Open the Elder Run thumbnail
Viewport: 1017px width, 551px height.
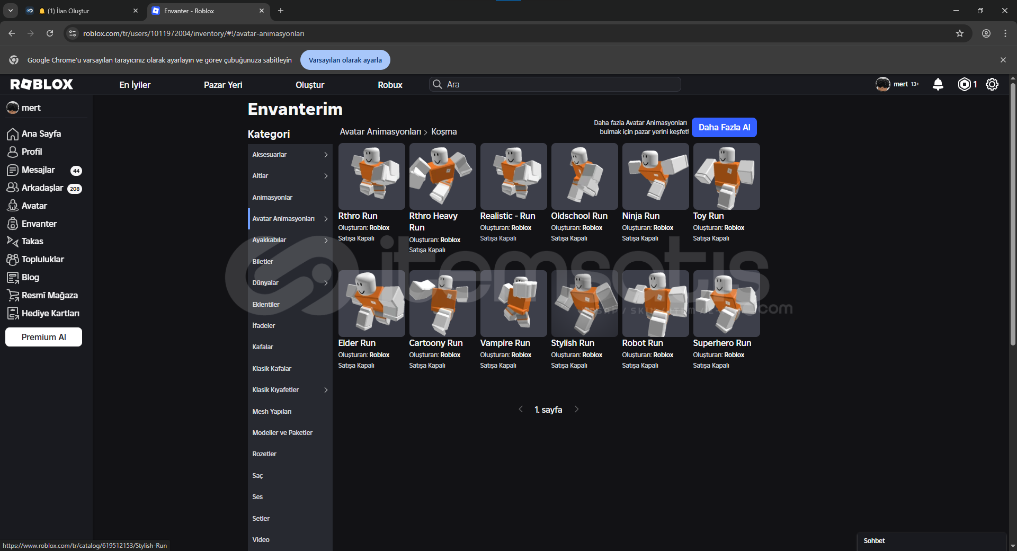click(x=371, y=304)
